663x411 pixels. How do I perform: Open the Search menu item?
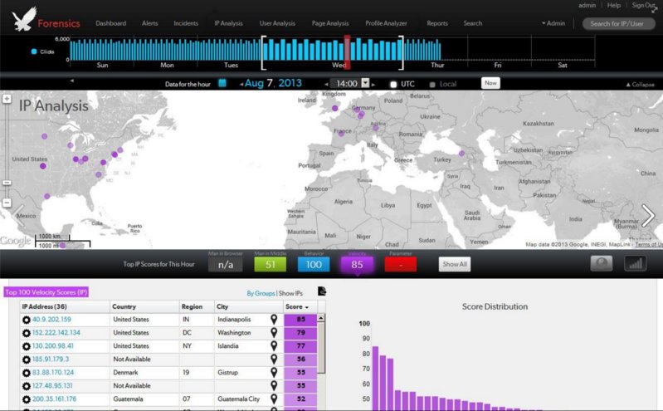473,23
